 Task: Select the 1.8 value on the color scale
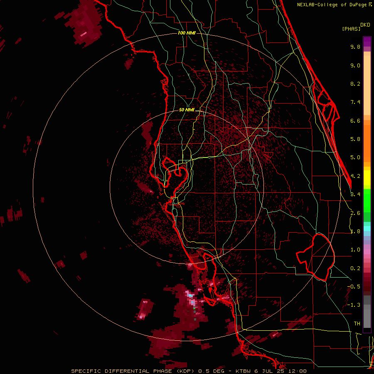coord(355,231)
